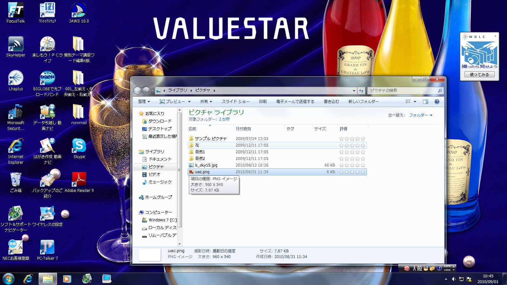Click the Explorer back navigation button
This screenshot has width=507, height=285.
[137, 91]
